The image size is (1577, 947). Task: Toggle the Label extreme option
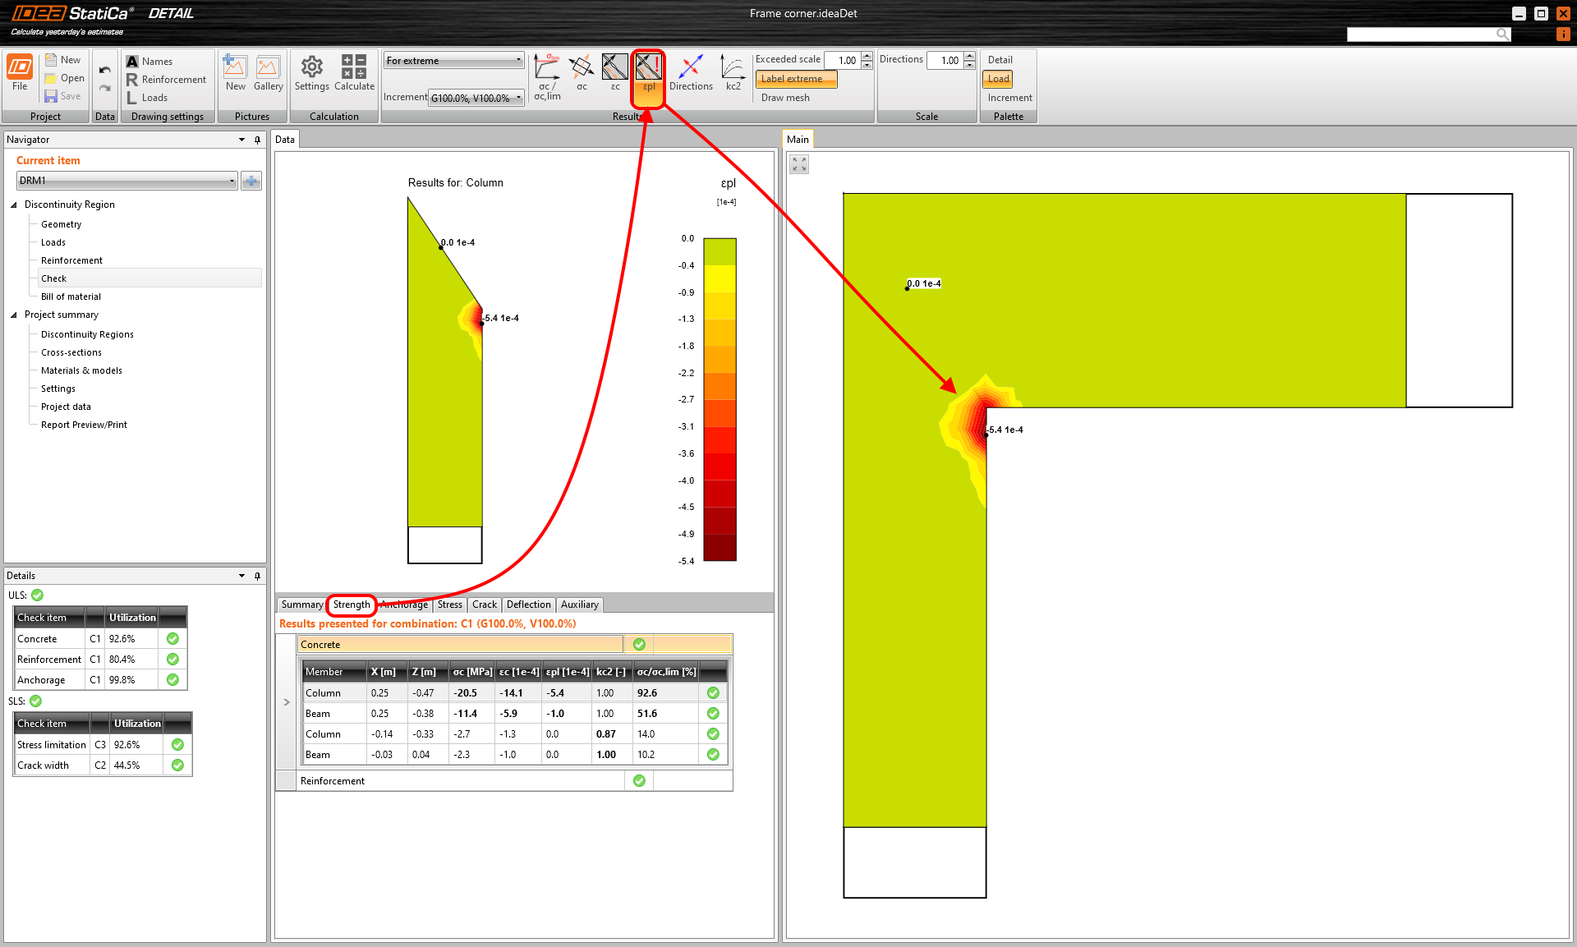click(x=795, y=79)
